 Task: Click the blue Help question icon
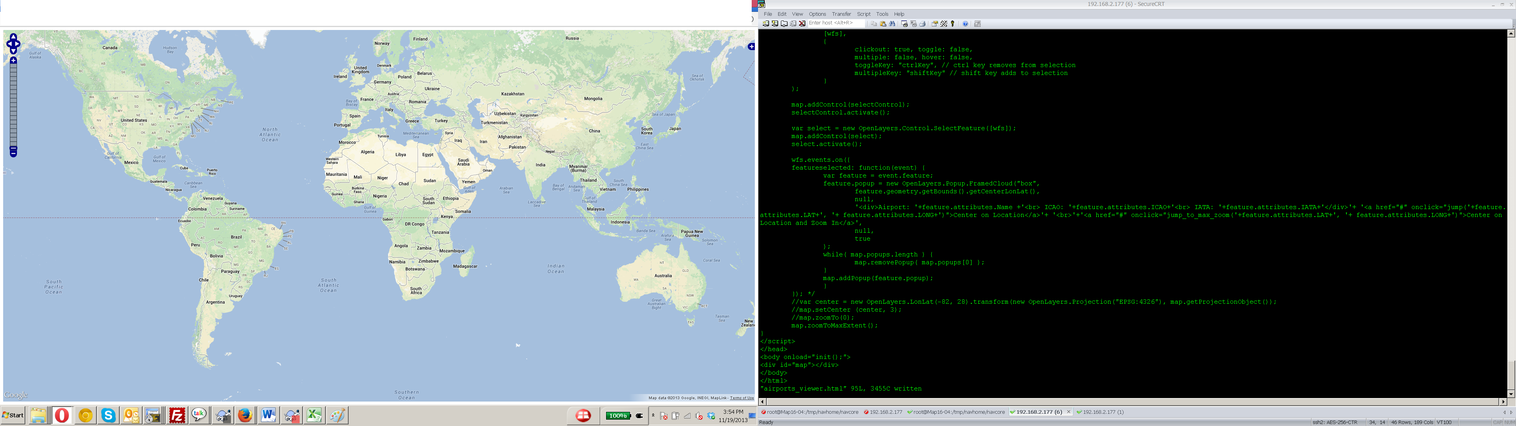[965, 24]
